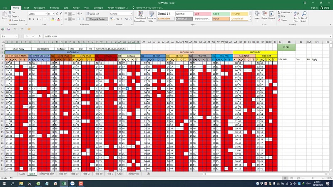Image resolution: width=333 pixels, height=187 pixels.
Task: Open Find & Select magnifier
Action: [x=304, y=17]
